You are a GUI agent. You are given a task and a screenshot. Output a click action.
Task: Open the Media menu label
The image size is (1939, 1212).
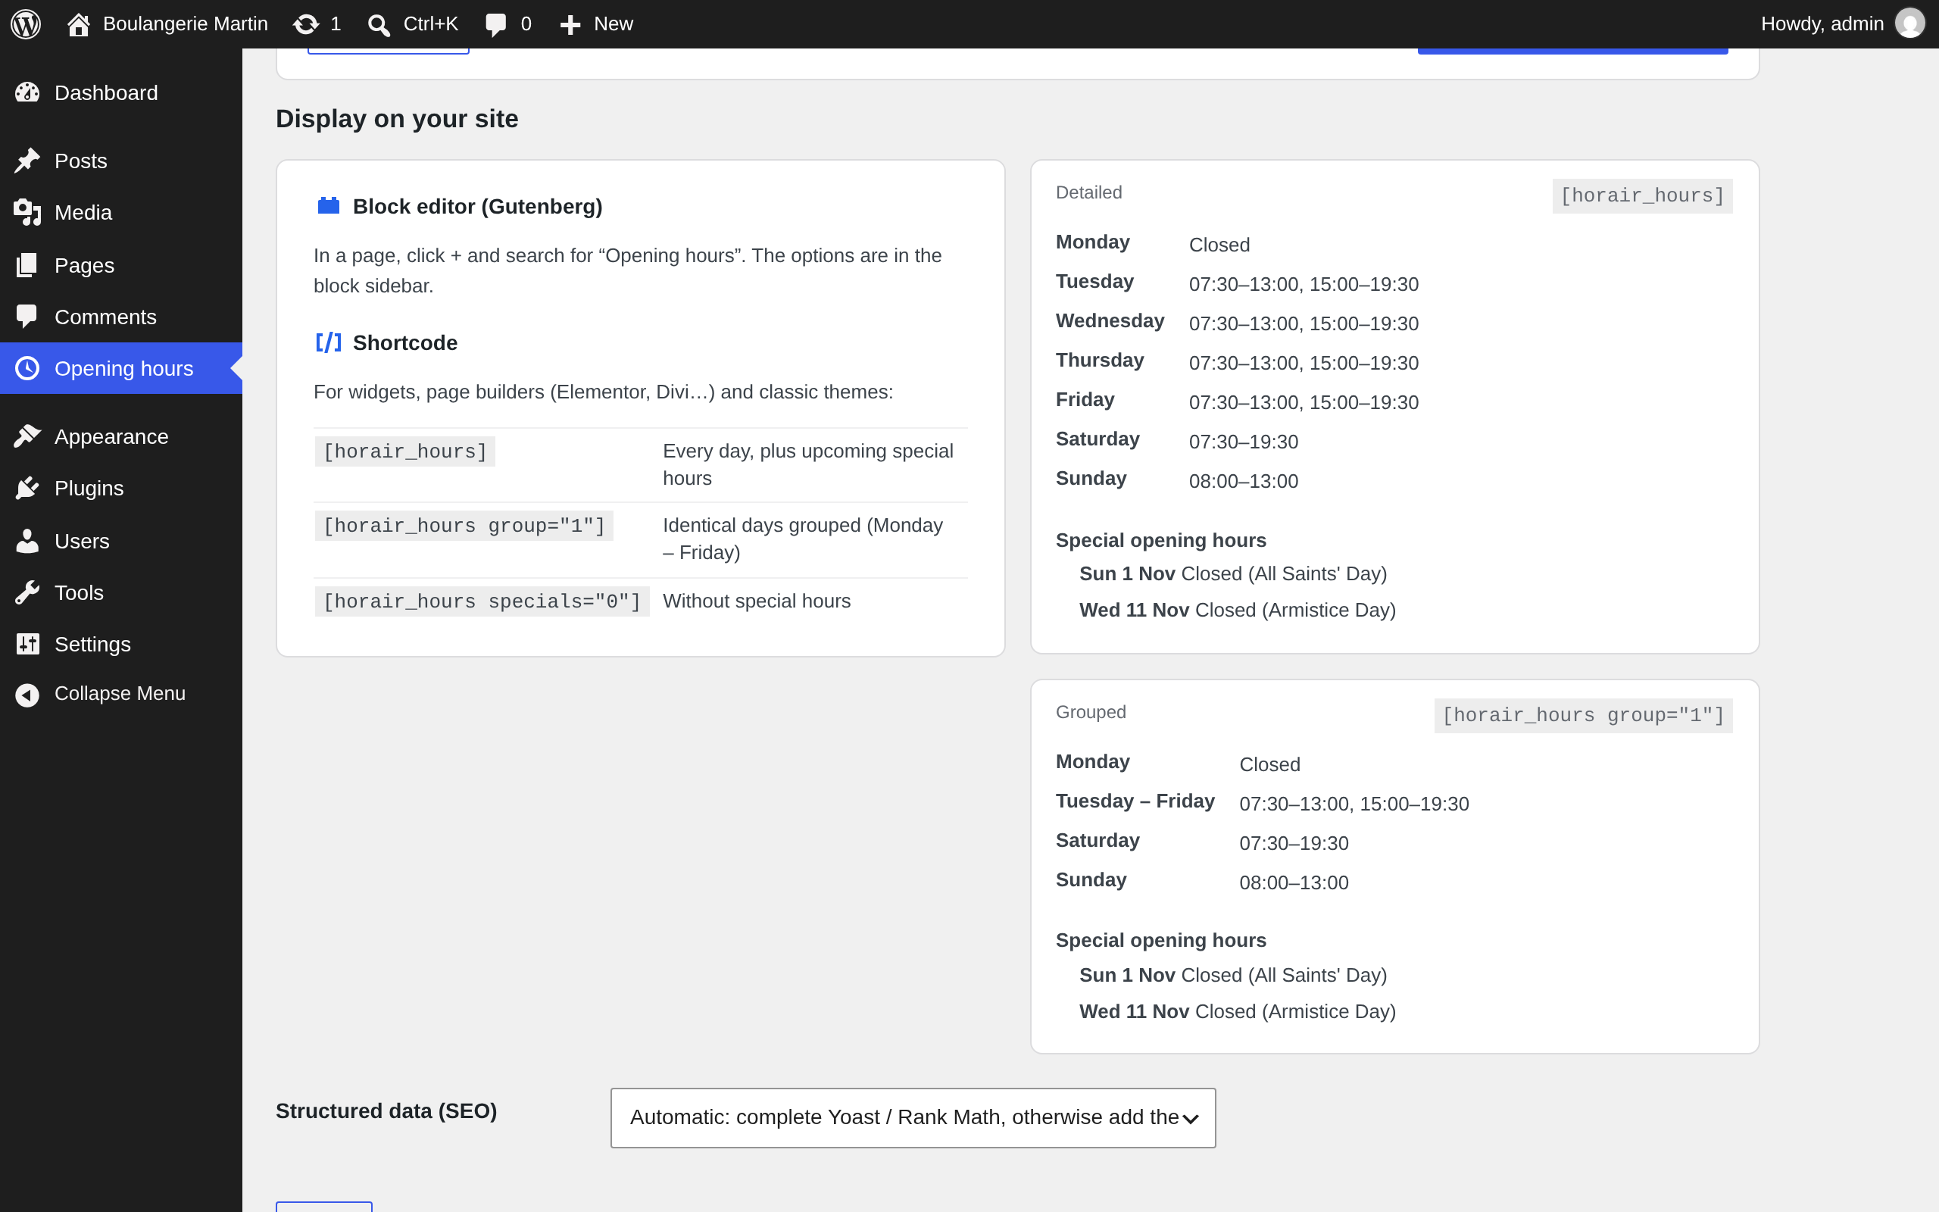[x=83, y=212]
